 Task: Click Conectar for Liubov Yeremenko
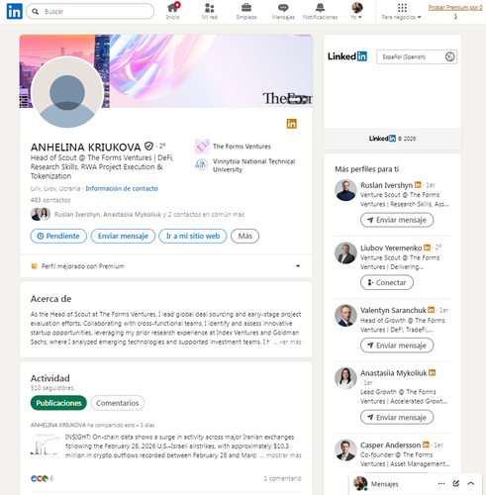(x=387, y=282)
